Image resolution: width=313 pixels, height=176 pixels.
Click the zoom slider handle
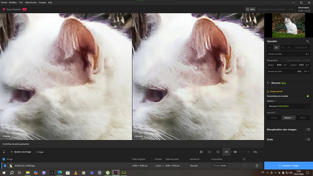pyautogui.click(x=235, y=152)
